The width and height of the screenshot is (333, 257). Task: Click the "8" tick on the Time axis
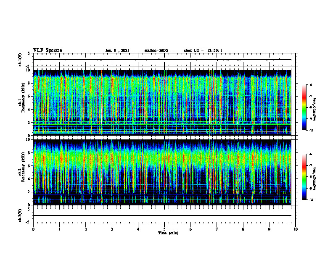click(x=243, y=229)
